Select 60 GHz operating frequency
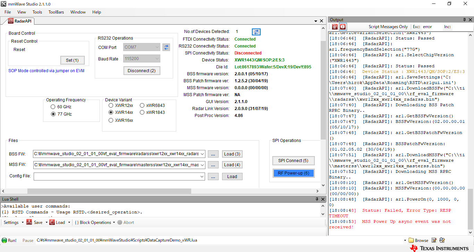The image size is (474, 252). pyautogui.click(x=53, y=107)
